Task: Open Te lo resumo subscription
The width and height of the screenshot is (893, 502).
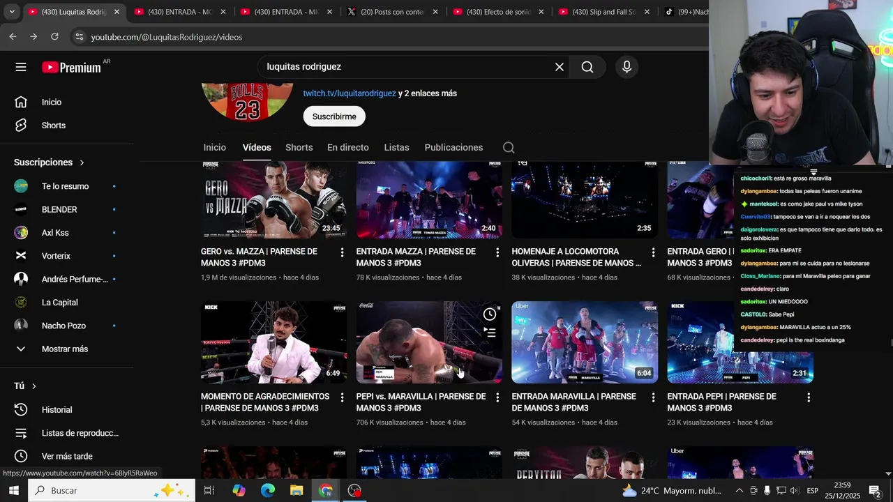Action: click(67, 186)
